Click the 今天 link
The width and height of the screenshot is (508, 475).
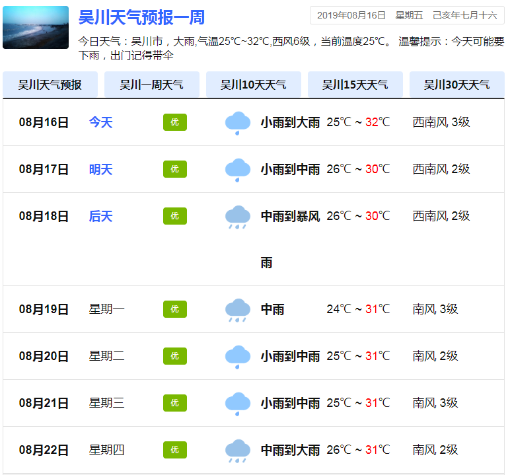coord(101,122)
